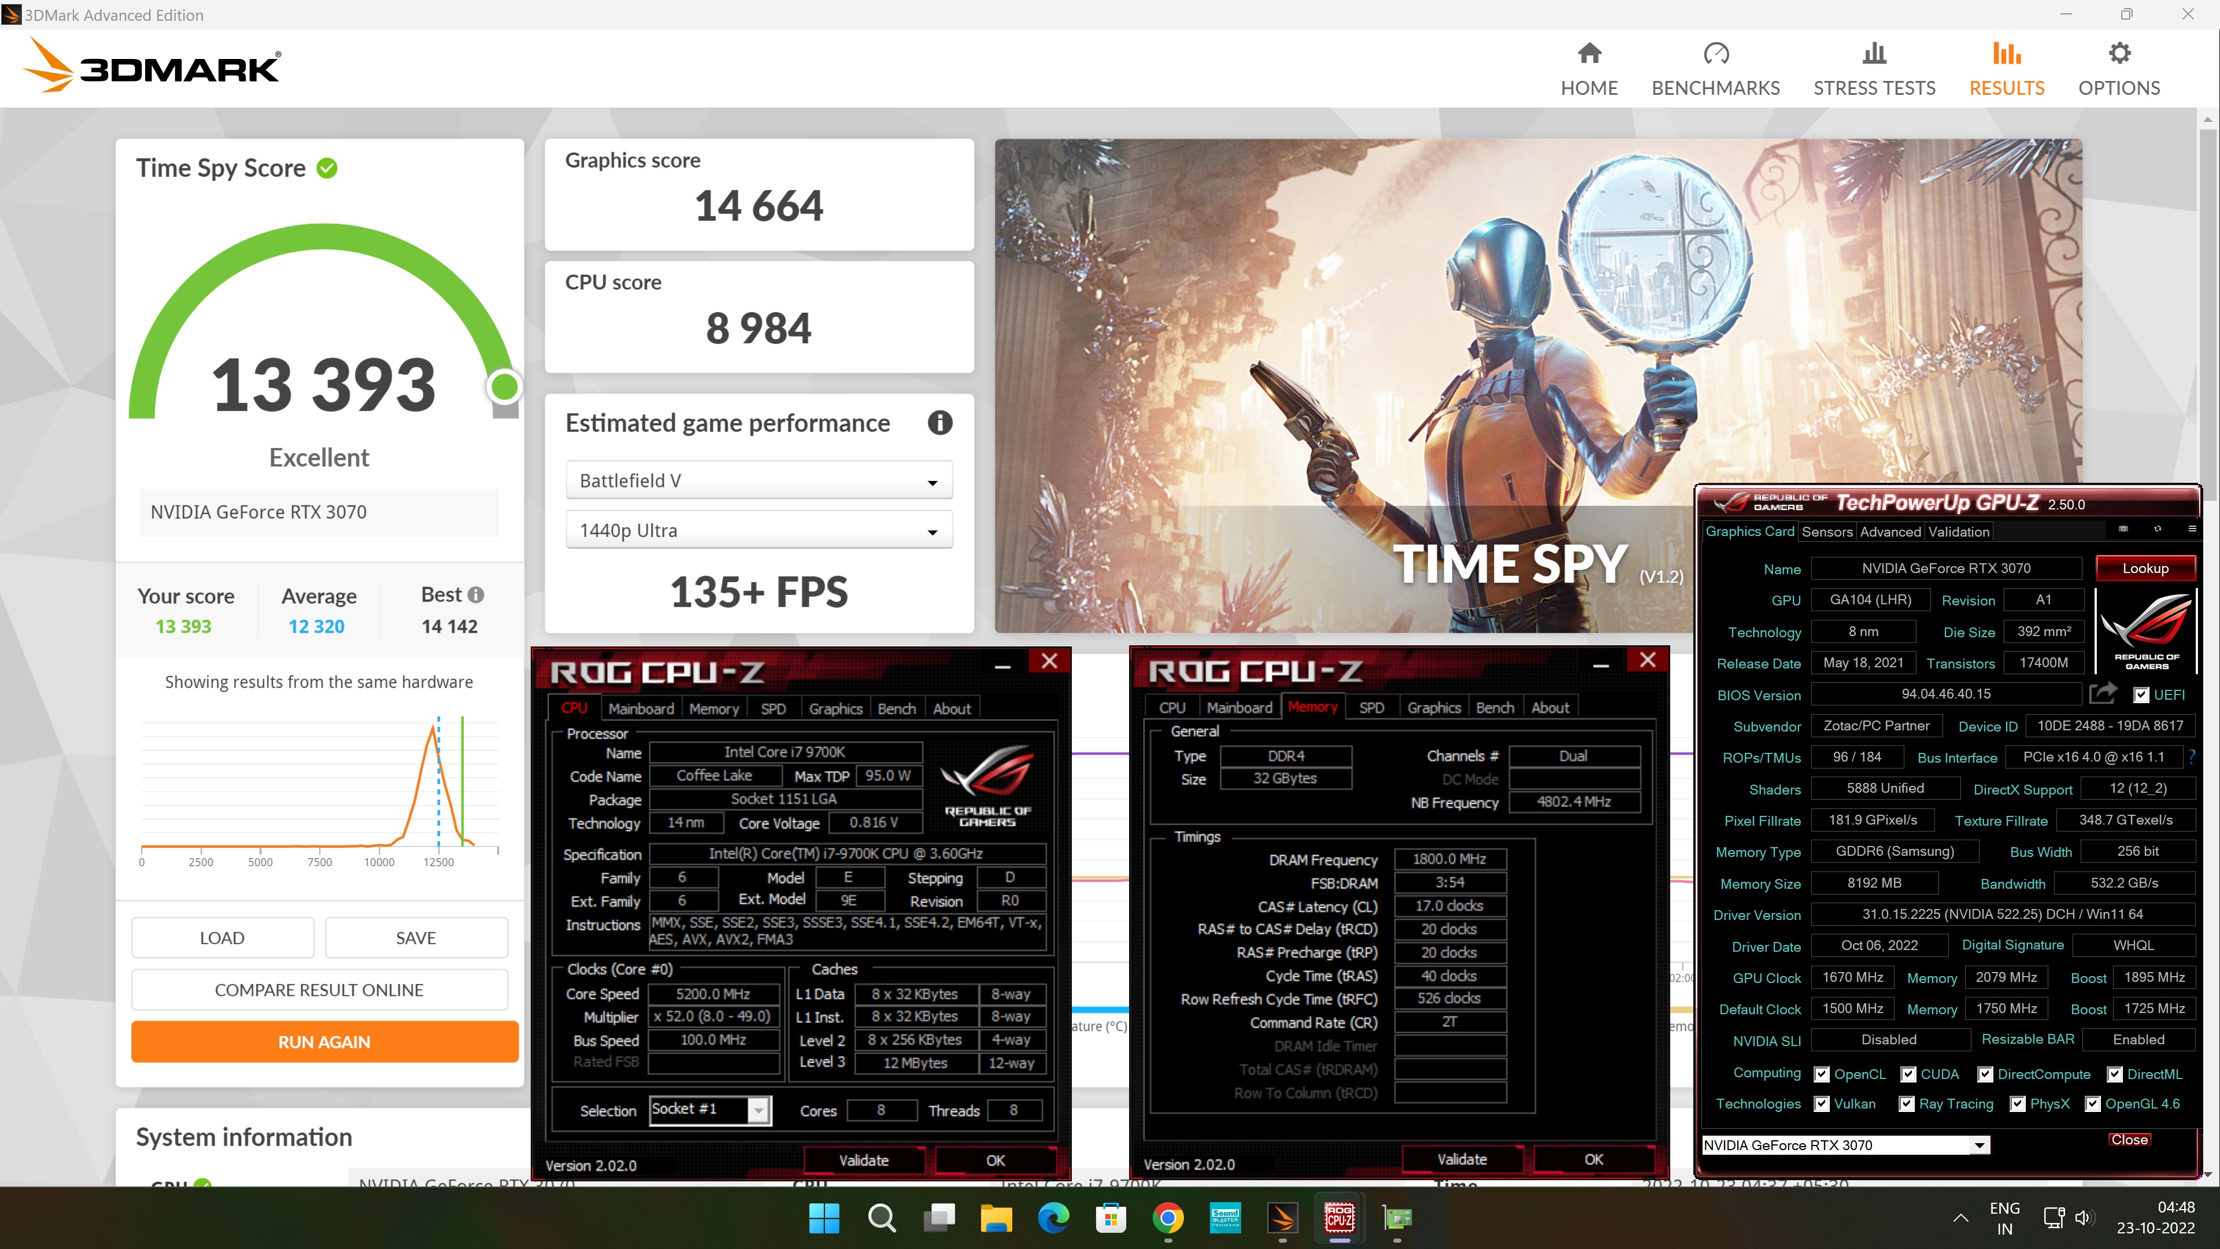
Task: Click the GPU-Z refresh icon
Action: point(2157,529)
